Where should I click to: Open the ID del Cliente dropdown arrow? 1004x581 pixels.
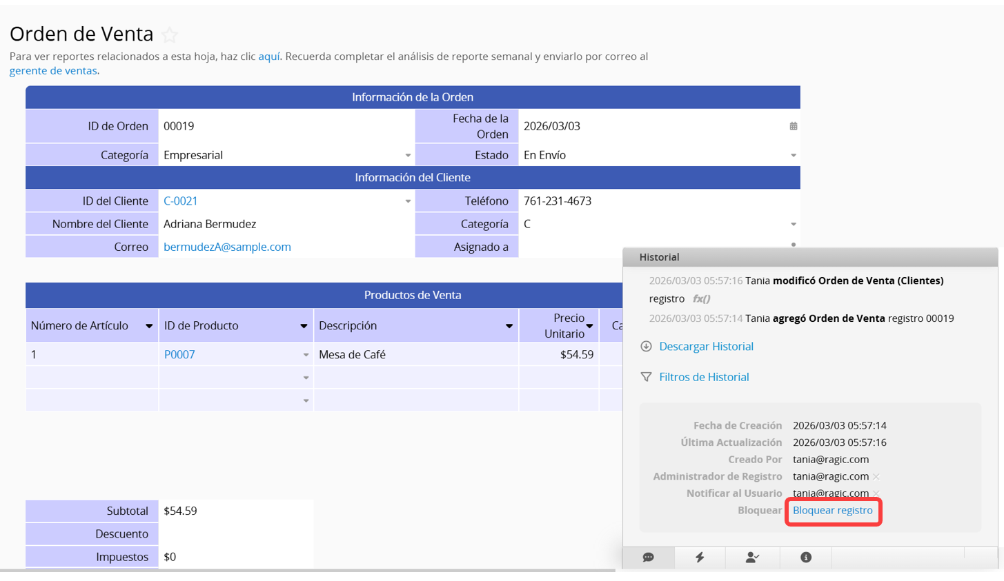408,201
